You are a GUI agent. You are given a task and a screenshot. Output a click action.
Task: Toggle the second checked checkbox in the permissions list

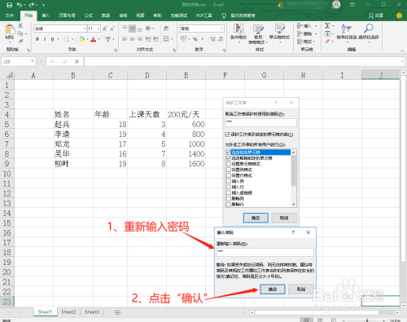click(x=229, y=158)
